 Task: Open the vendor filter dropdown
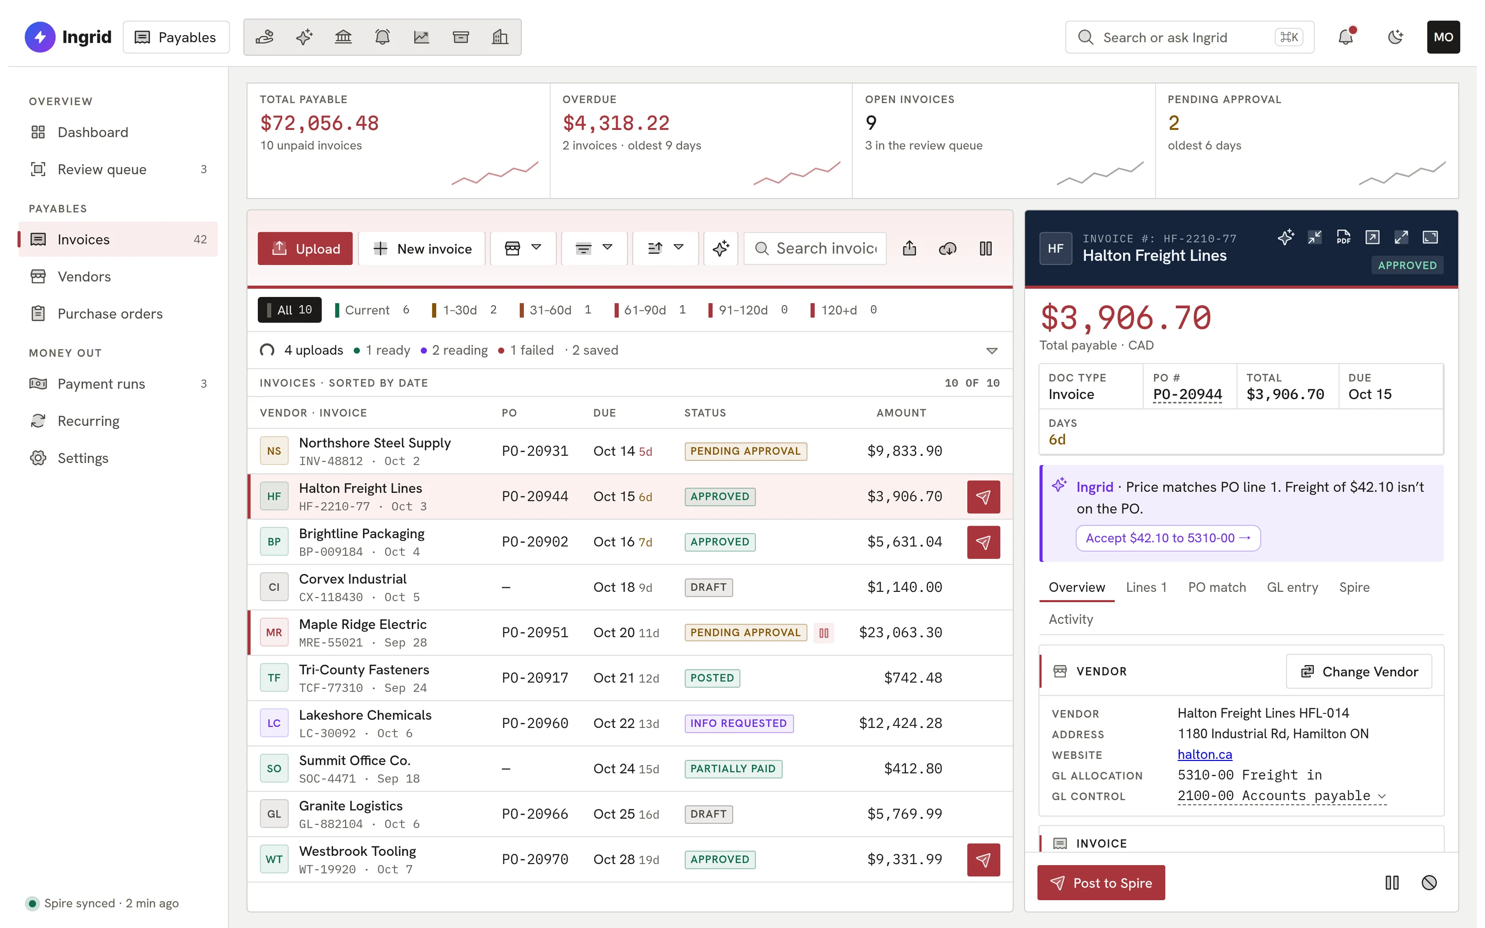pos(523,248)
